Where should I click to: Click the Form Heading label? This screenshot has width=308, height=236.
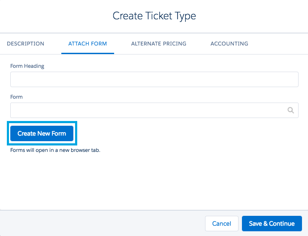[27, 66]
